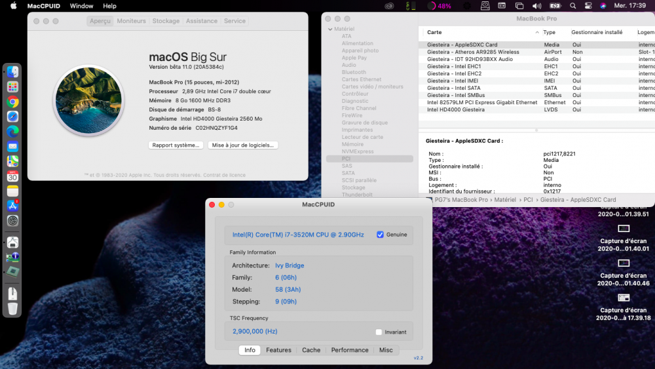Open the Help menu
Image resolution: width=655 pixels, height=369 pixels.
pos(109,6)
